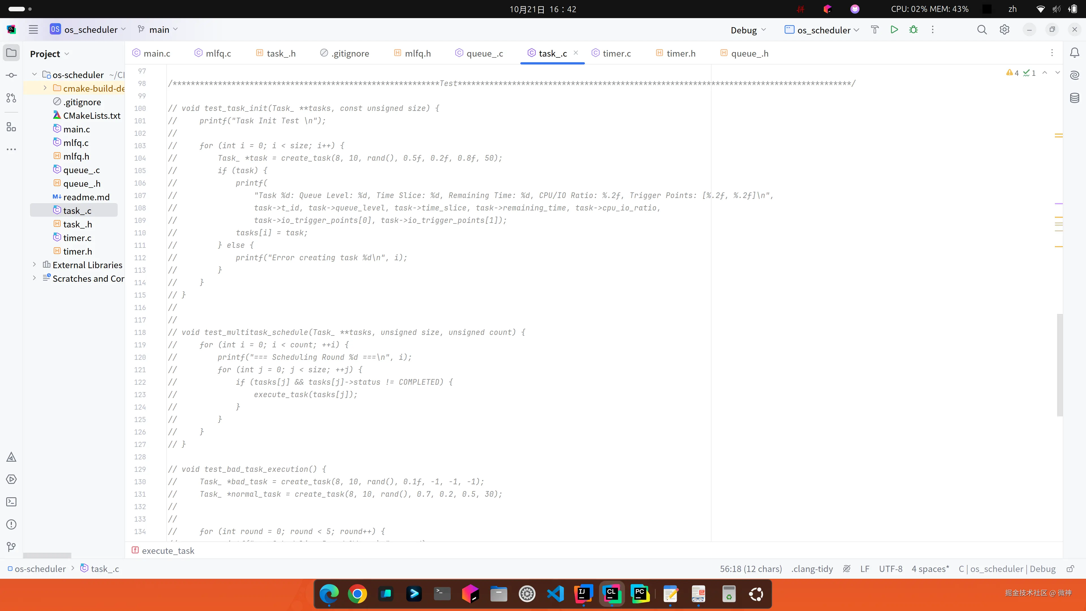The width and height of the screenshot is (1086, 611).
Task: Start debugging with the bug icon
Action: point(913,29)
